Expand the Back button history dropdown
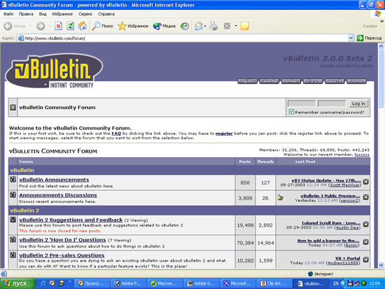 point(30,26)
